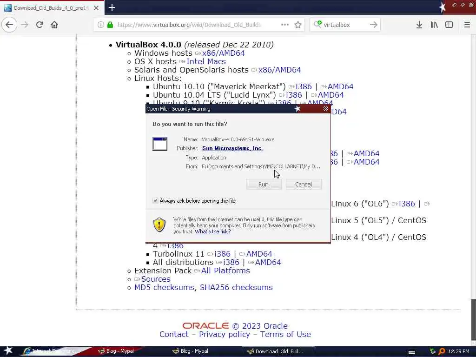Viewport: 476px width, 357px height.
Task: Open the Privacy policy footer link
Action: 225,334
